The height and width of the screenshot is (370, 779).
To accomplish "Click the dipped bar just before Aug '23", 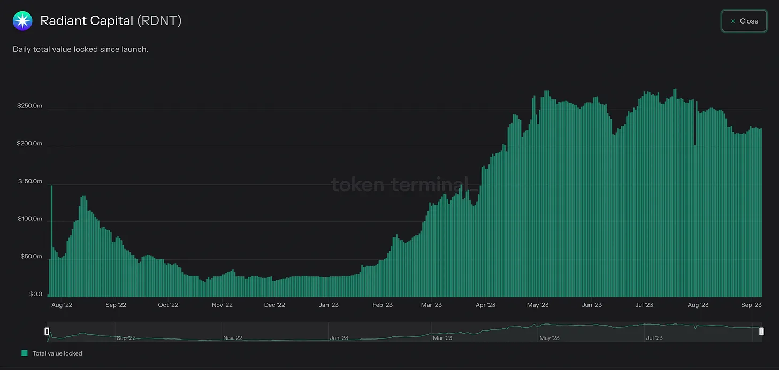I will [695, 221].
